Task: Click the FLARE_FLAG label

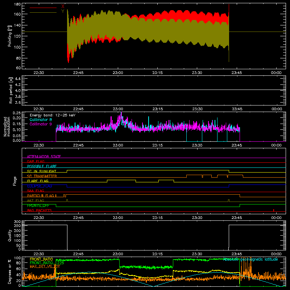Action: [38, 181]
